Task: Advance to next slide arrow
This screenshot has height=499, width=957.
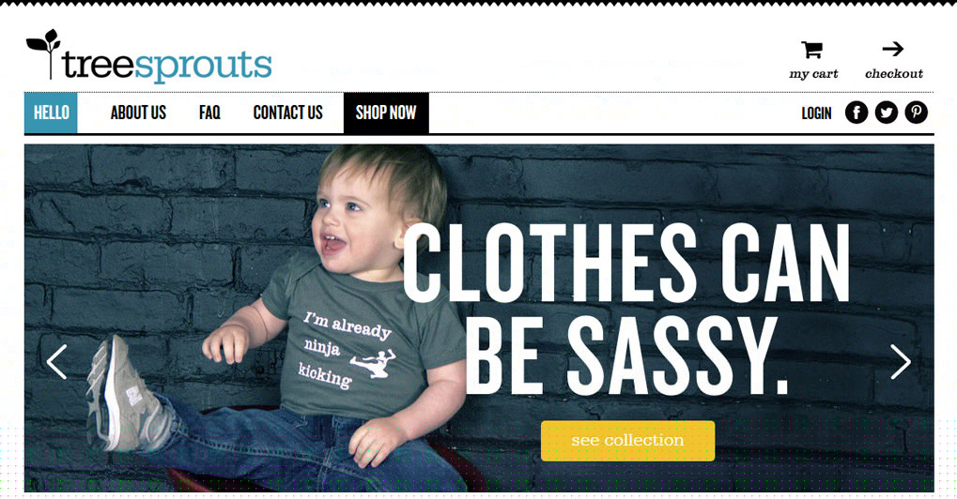Action: (901, 362)
